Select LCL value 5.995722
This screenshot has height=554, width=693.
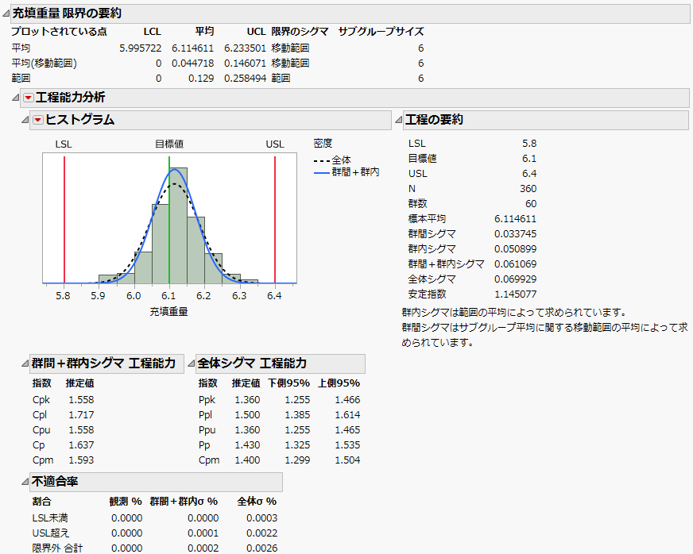click(x=141, y=48)
